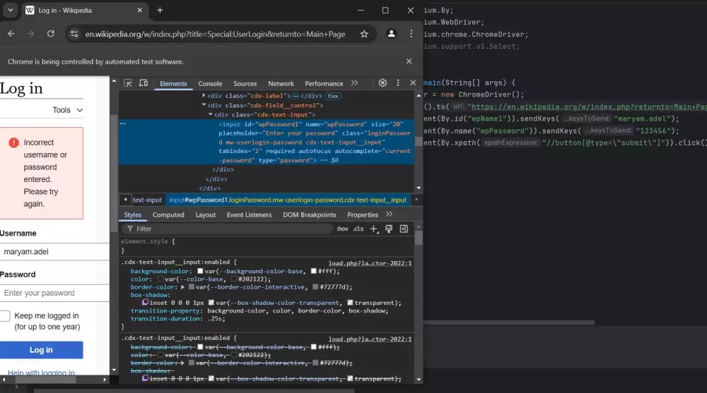Open the DevTools three-dot customize menu
Screen dimensions: 707x393
[x=397, y=83]
